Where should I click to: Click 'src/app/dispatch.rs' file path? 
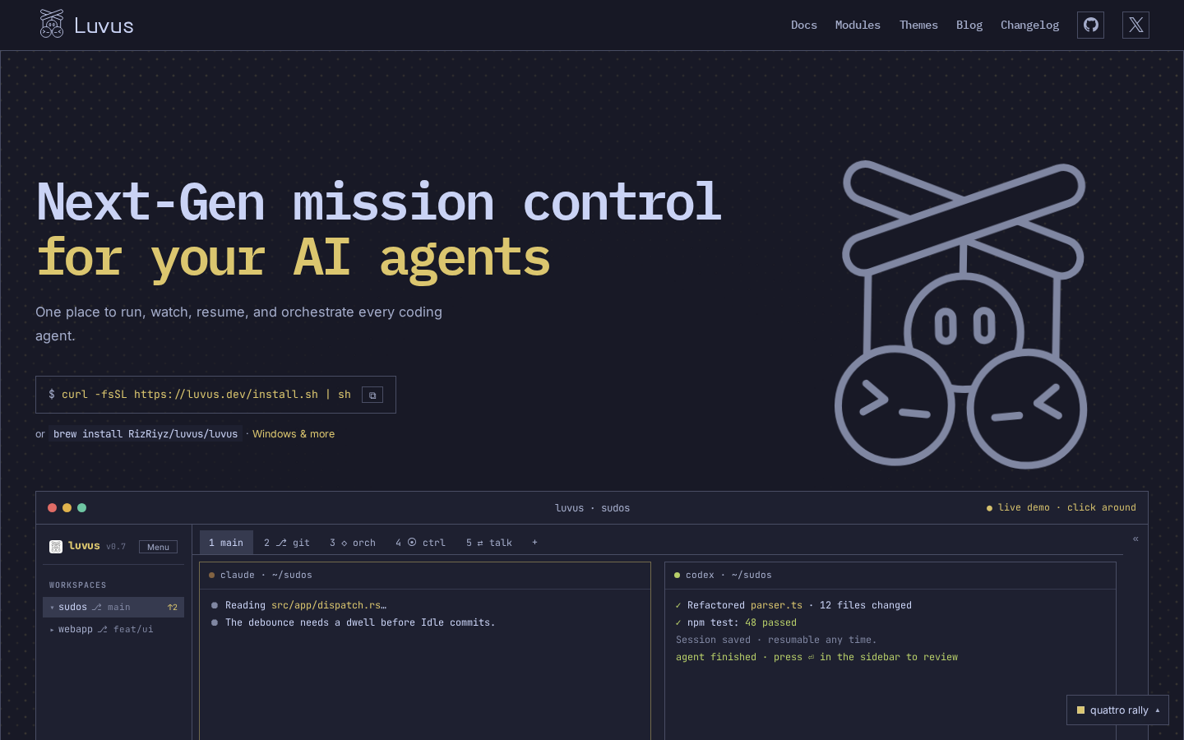click(x=326, y=605)
